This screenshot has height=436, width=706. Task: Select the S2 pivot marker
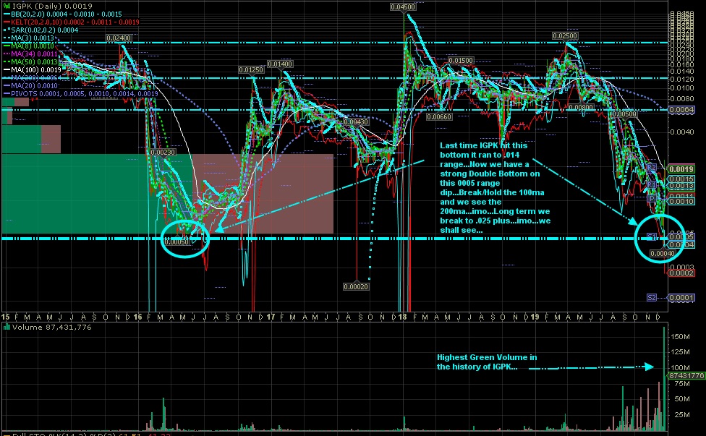click(x=652, y=297)
